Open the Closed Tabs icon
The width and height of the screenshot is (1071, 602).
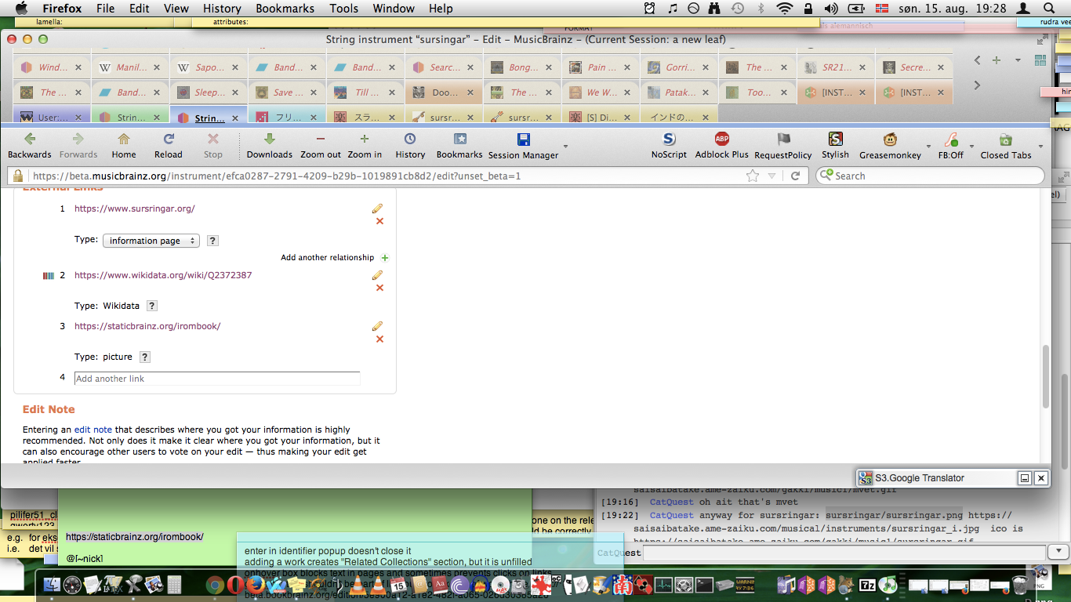pyautogui.click(x=1005, y=140)
